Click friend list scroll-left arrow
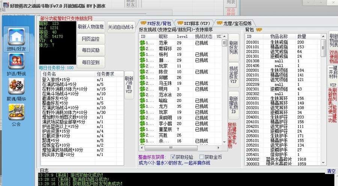Viewport: 338px width, 186px height. pyautogui.click(x=142, y=148)
